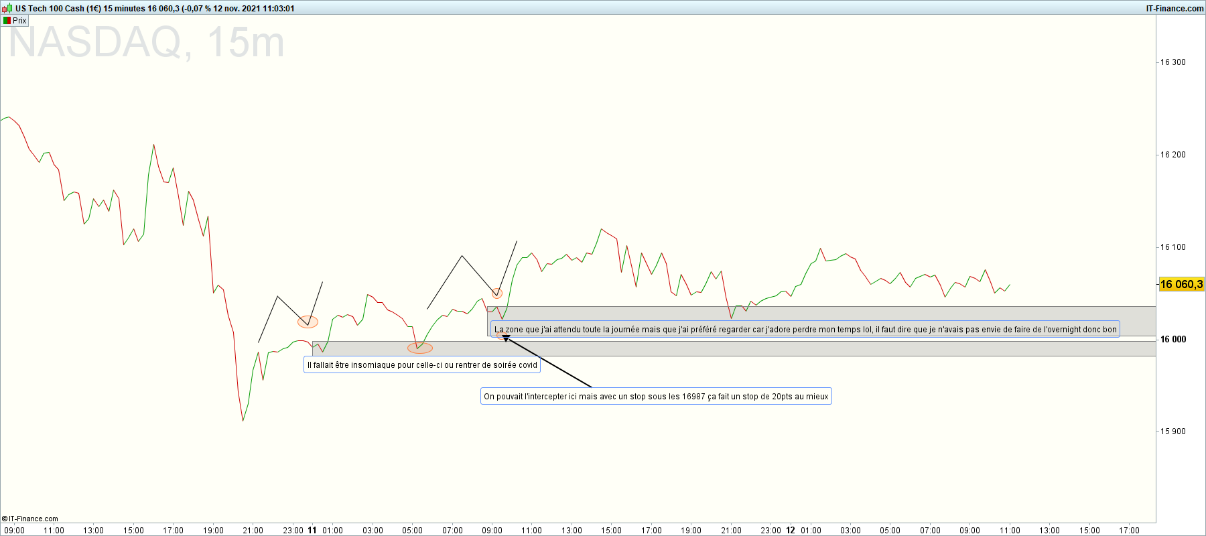Click the day 12 marker on time axis

point(791,530)
